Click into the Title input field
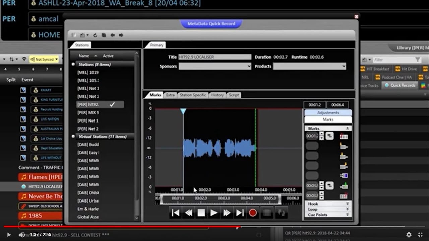 215,57
